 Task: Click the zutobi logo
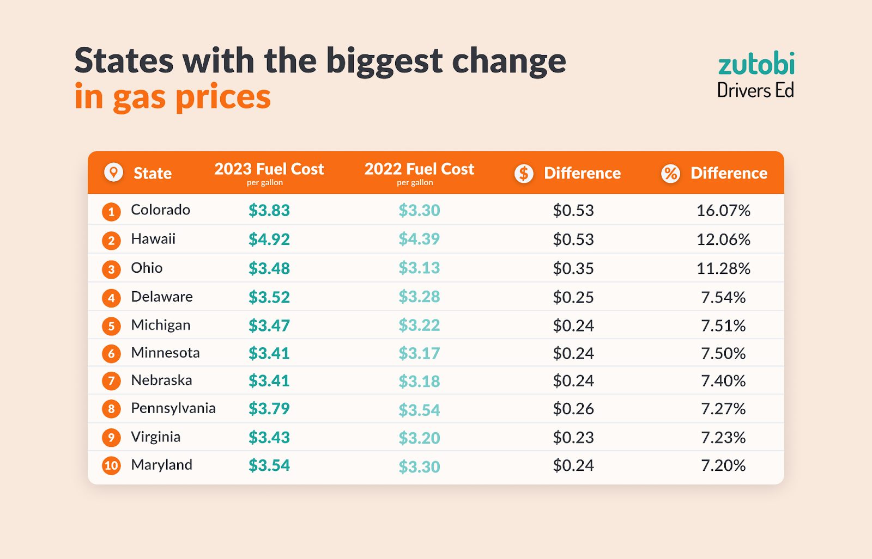pyautogui.click(x=756, y=64)
